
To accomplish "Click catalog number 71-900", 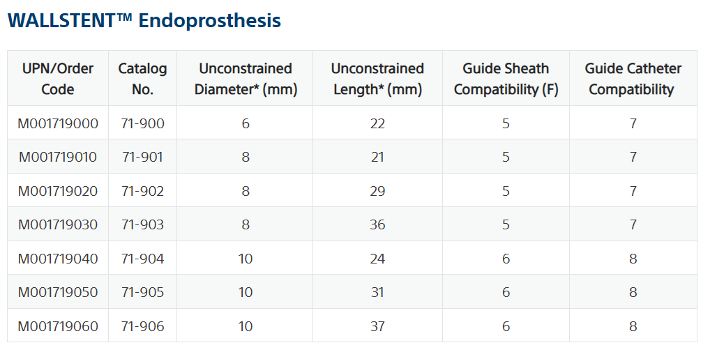I will 142,123.
